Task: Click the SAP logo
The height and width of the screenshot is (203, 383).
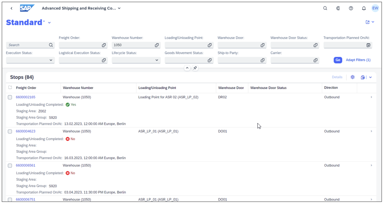Action: pyautogui.click(x=27, y=8)
